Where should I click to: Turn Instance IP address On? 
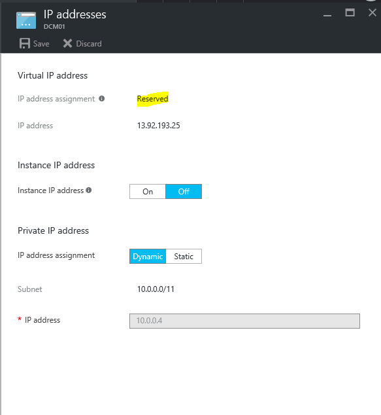click(x=148, y=191)
